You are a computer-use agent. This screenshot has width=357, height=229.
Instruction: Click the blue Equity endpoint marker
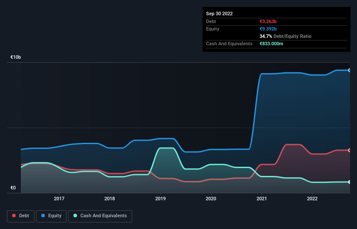tap(350, 70)
